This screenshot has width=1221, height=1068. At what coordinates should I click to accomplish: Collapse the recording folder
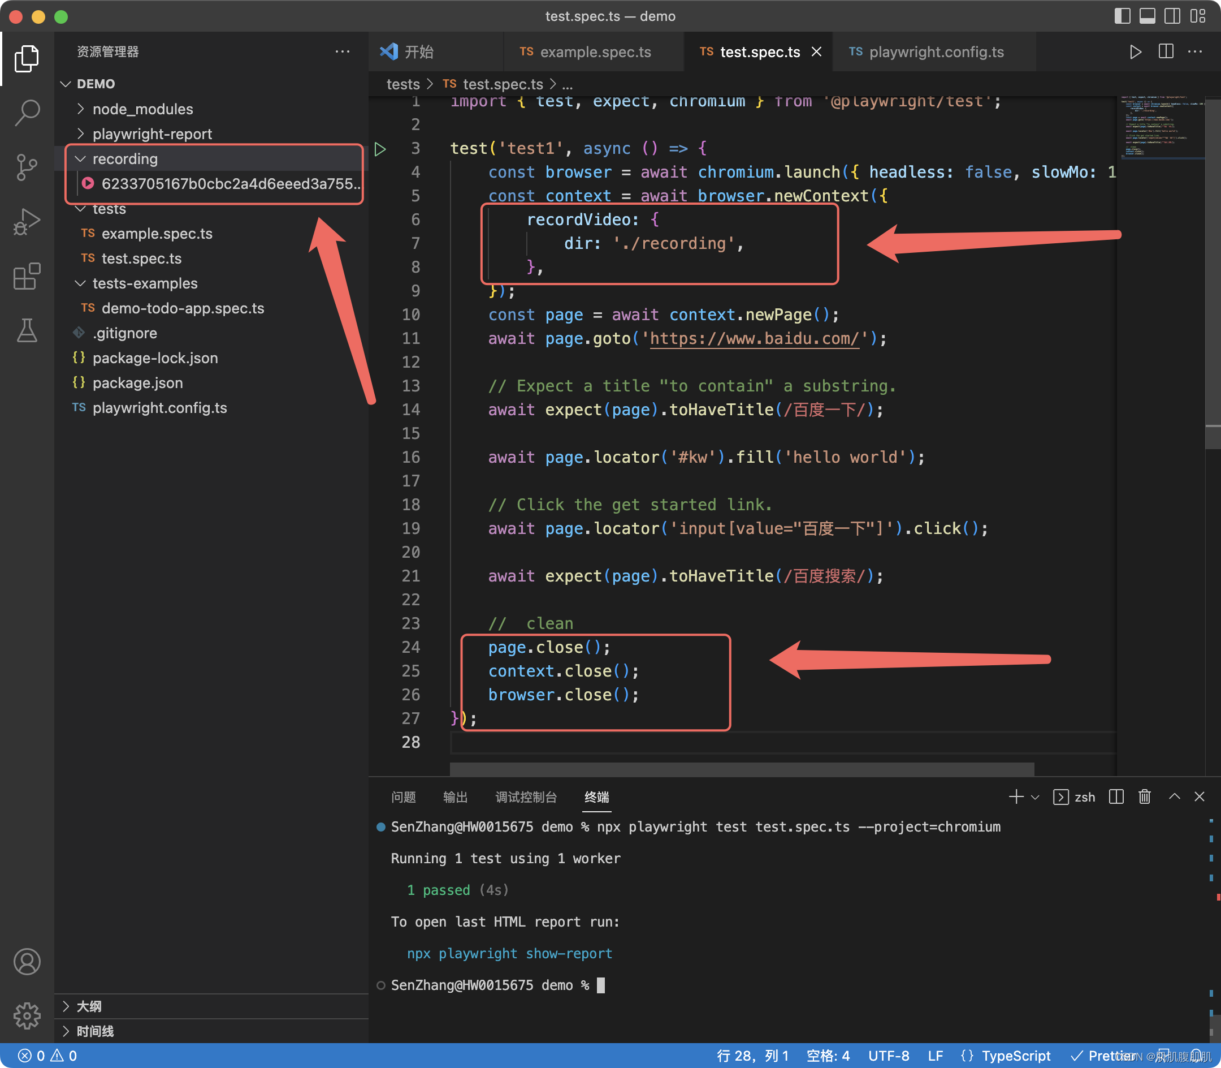click(x=211, y=159)
